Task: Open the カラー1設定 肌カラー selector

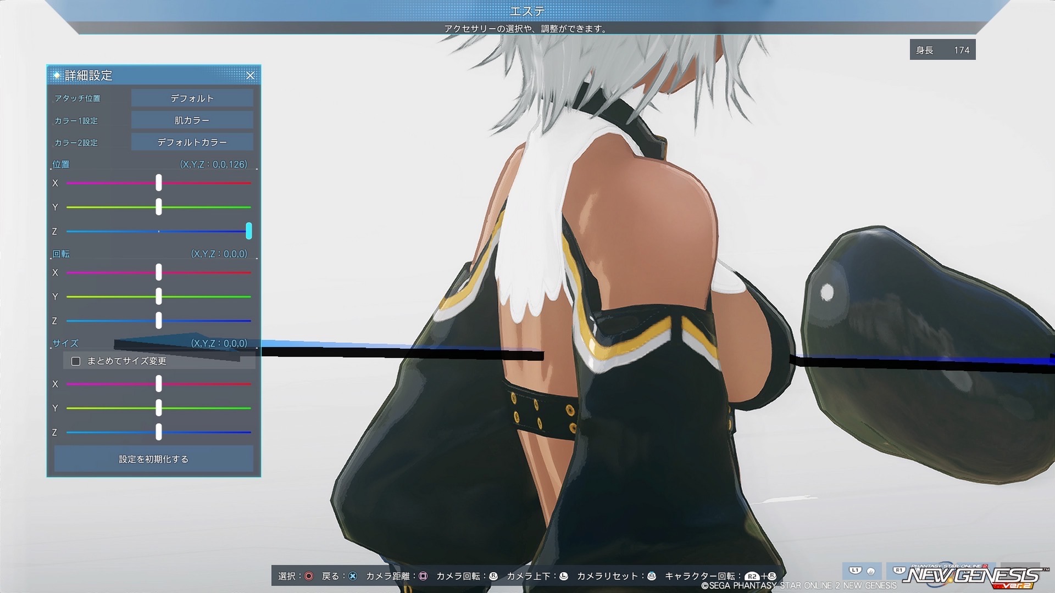Action: (192, 120)
